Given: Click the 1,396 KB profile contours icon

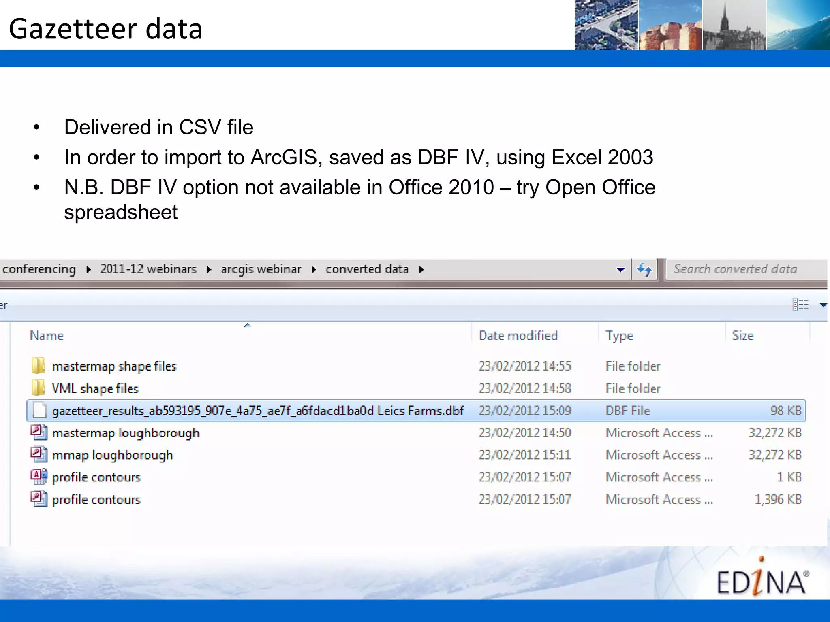Looking at the screenshot, I should pos(39,499).
